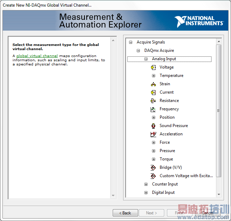Click the Sound Pressure microphone icon
This screenshot has width=231, height=221.
[153, 126]
